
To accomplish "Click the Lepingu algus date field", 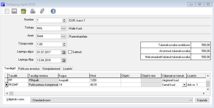I will 49,52.
